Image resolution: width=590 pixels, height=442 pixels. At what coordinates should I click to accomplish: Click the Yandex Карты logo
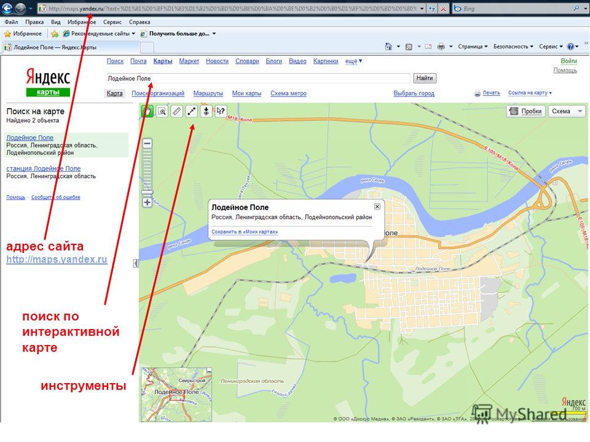click(48, 82)
